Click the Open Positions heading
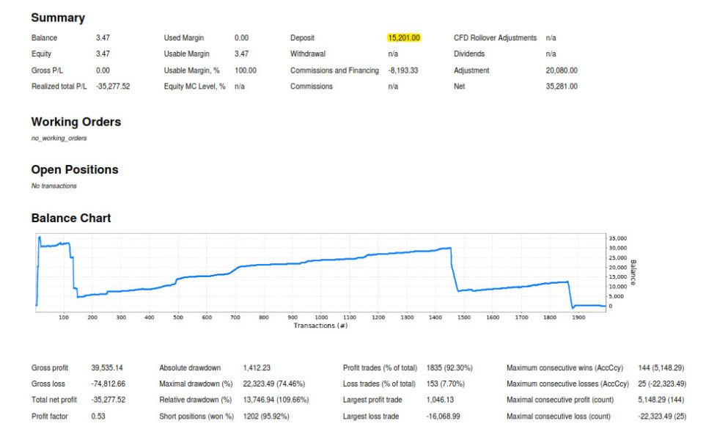Viewport: 728px width, 440px height. pos(74,169)
